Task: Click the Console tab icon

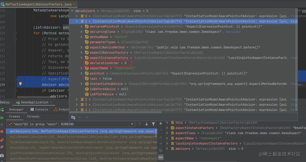Action: pos(32,110)
